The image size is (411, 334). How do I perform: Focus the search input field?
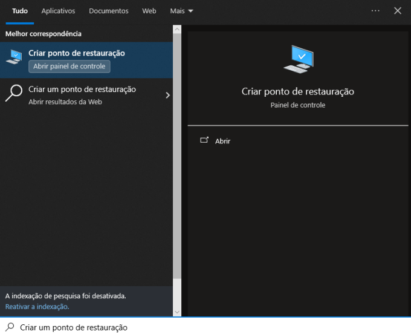[x=205, y=327]
